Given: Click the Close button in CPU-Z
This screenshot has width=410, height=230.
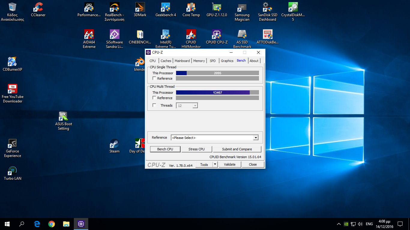Looking at the screenshot, I should click(x=253, y=164).
